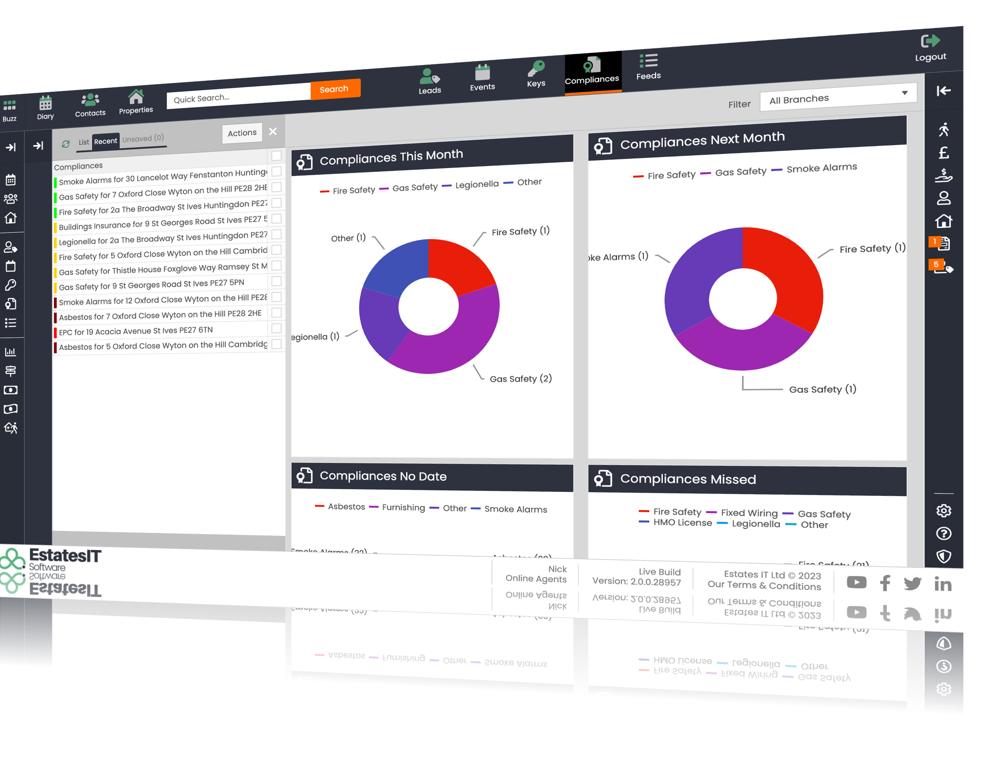Navigate to Contacts module

point(90,101)
